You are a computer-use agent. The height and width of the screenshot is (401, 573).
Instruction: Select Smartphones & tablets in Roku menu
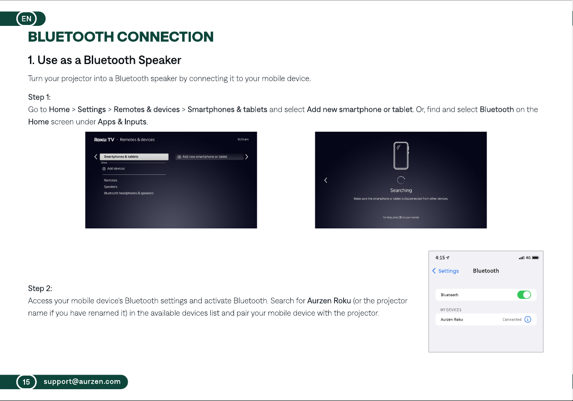134,157
